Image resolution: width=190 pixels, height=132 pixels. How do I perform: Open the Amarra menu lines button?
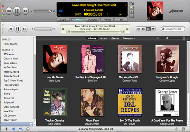pyautogui.click(x=132, y=16)
